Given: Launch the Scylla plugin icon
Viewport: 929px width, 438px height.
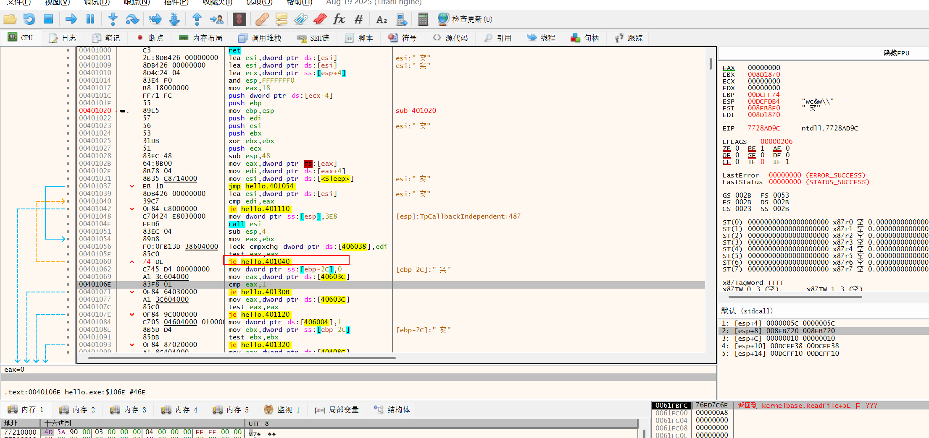Looking at the screenshot, I should (x=239, y=19).
